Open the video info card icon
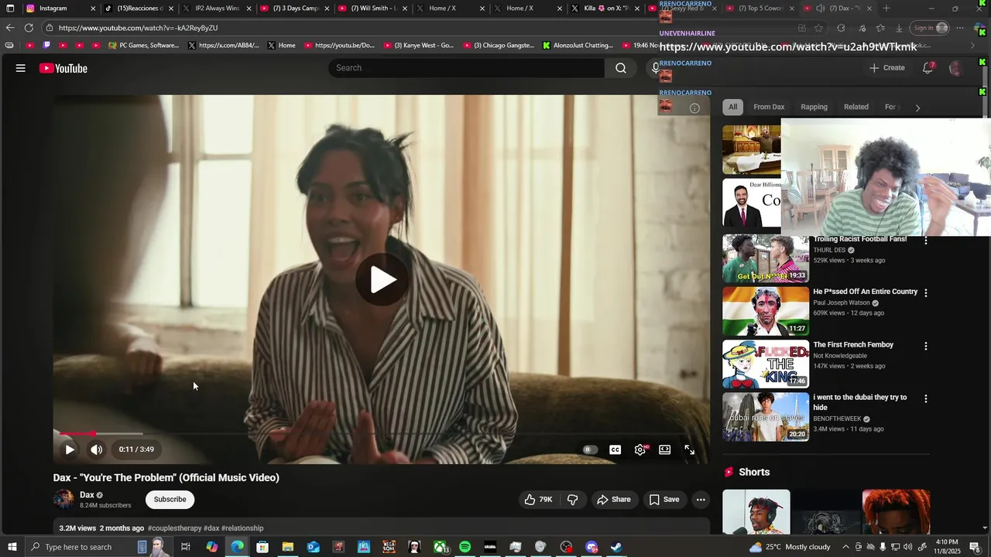 pyautogui.click(x=694, y=108)
